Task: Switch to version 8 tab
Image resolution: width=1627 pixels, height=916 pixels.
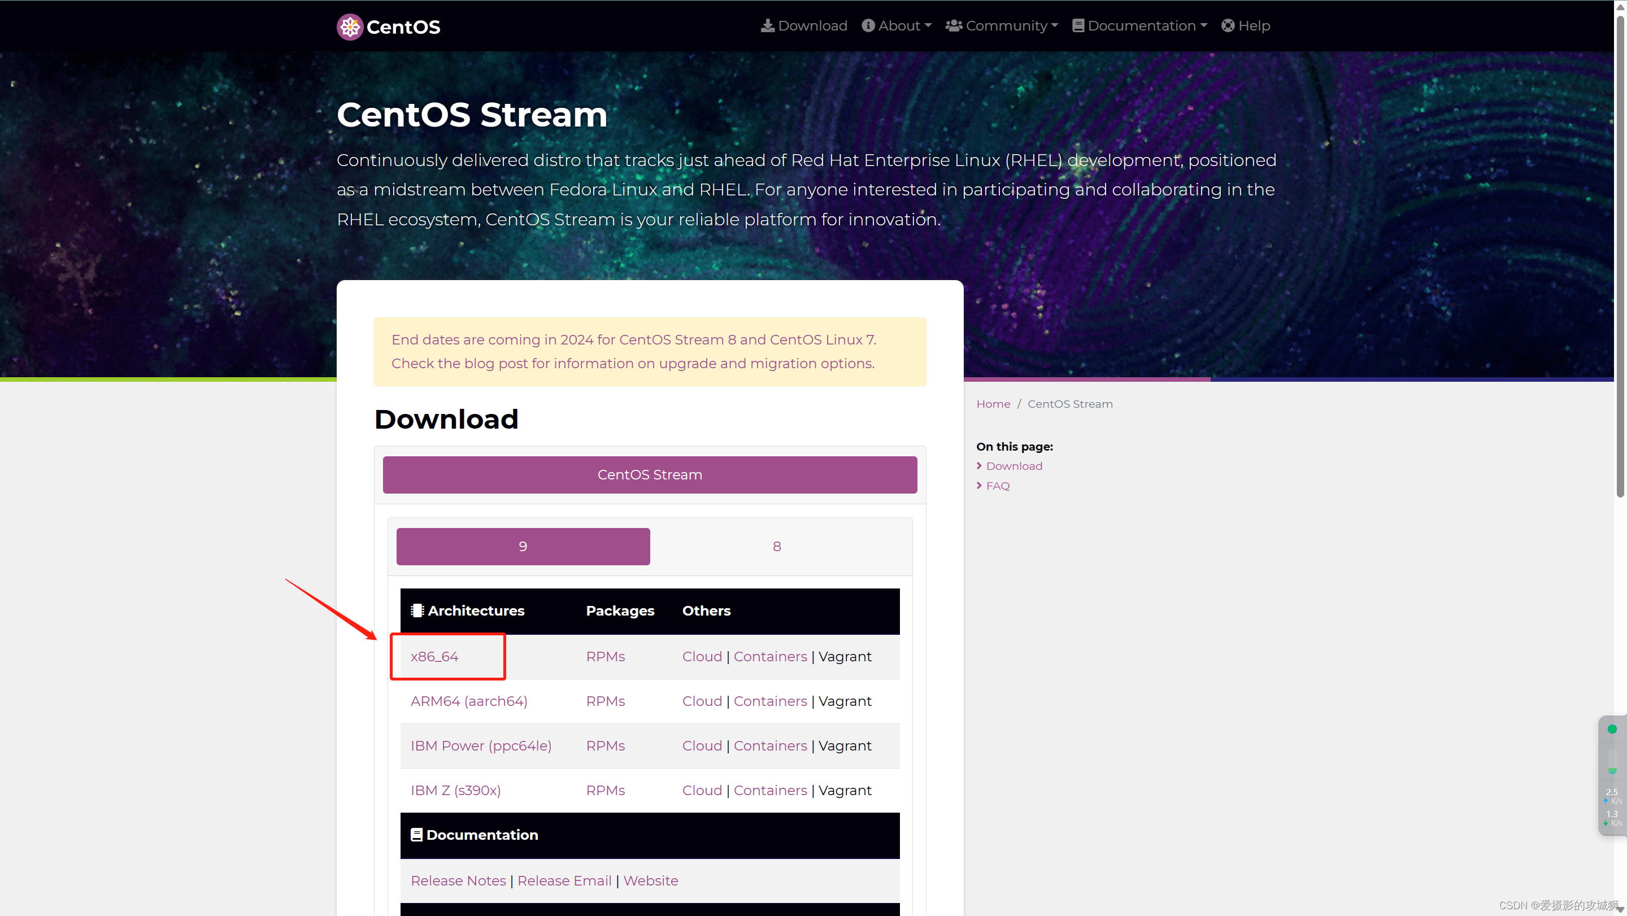Action: [776, 546]
